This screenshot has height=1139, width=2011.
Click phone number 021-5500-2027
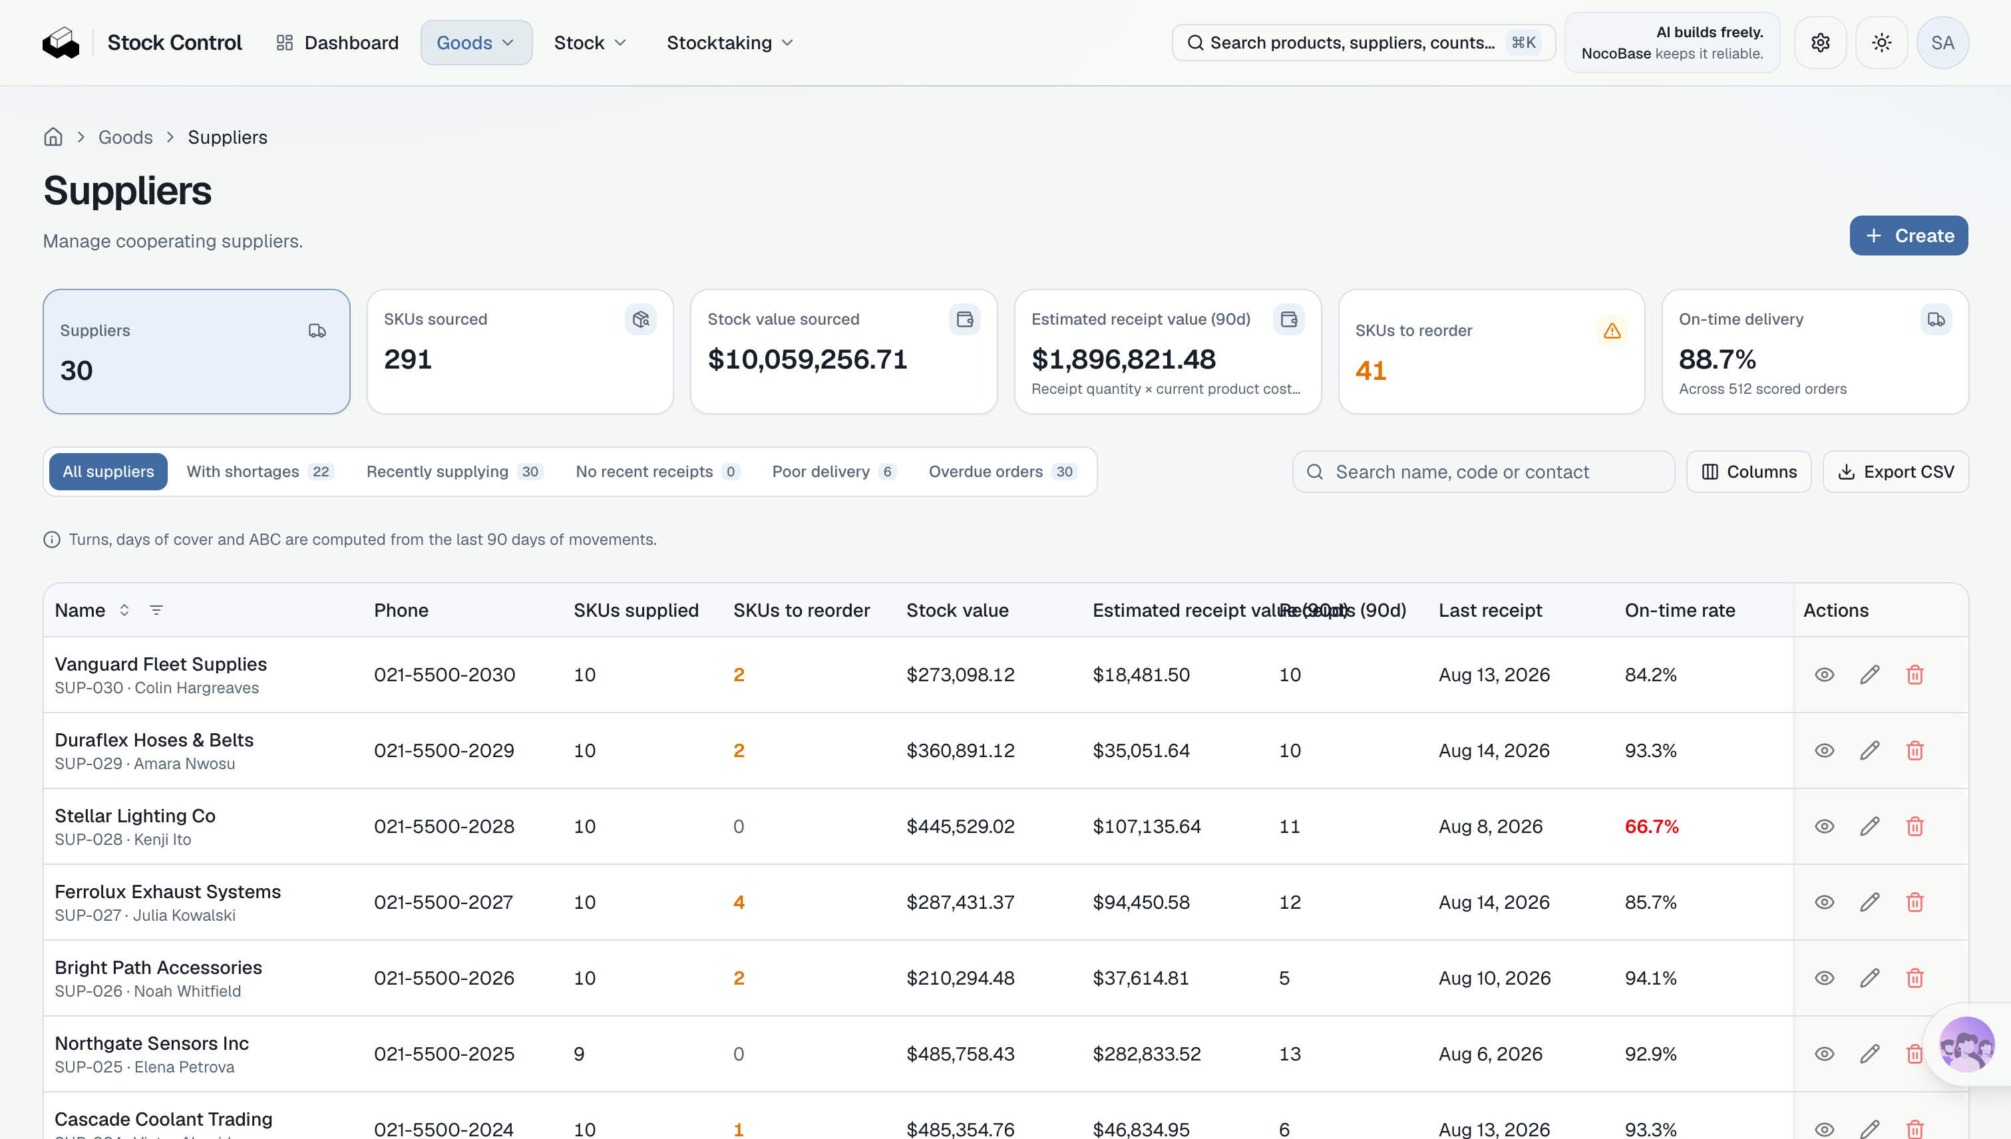pyautogui.click(x=444, y=903)
